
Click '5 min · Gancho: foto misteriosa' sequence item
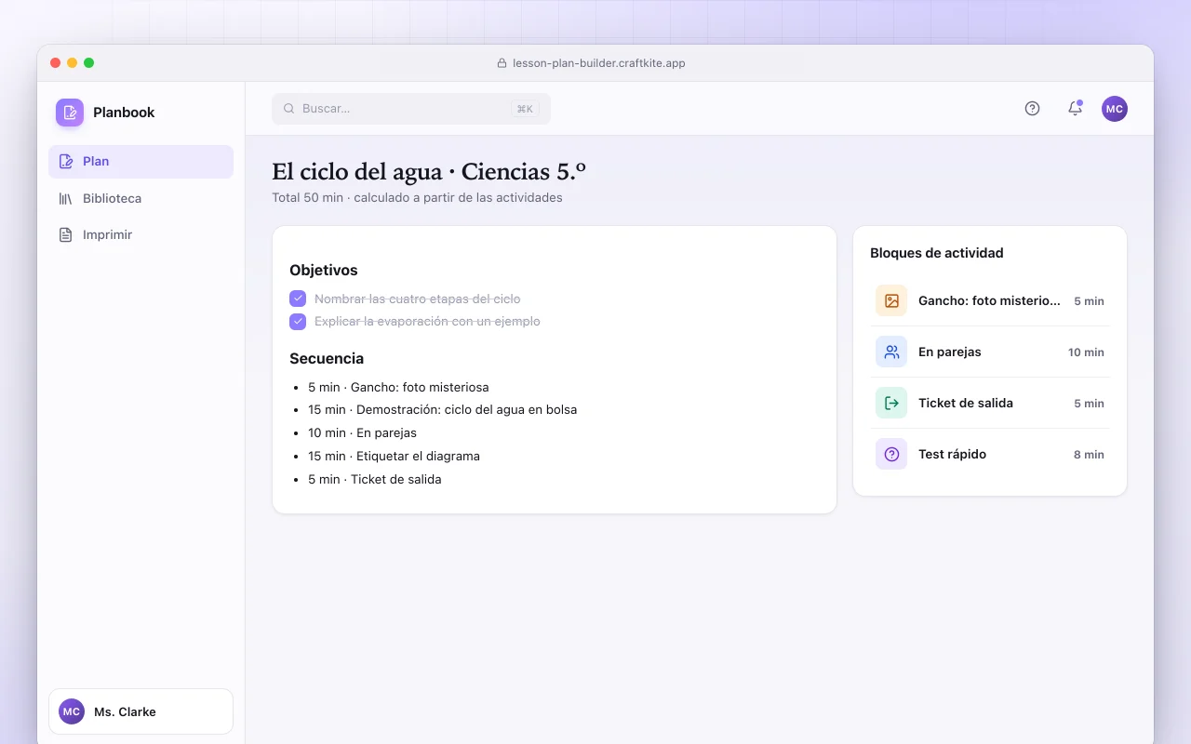[x=398, y=387]
